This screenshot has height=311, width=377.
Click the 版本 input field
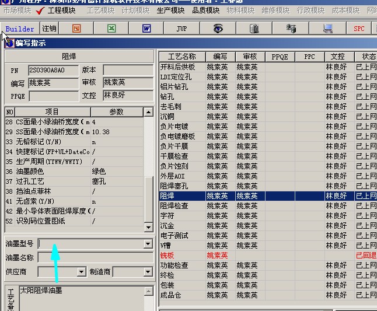(x=128, y=70)
